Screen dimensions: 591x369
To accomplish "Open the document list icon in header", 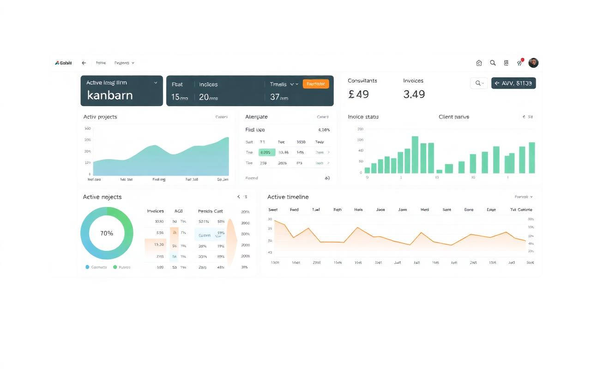I will click(x=506, y=63).
